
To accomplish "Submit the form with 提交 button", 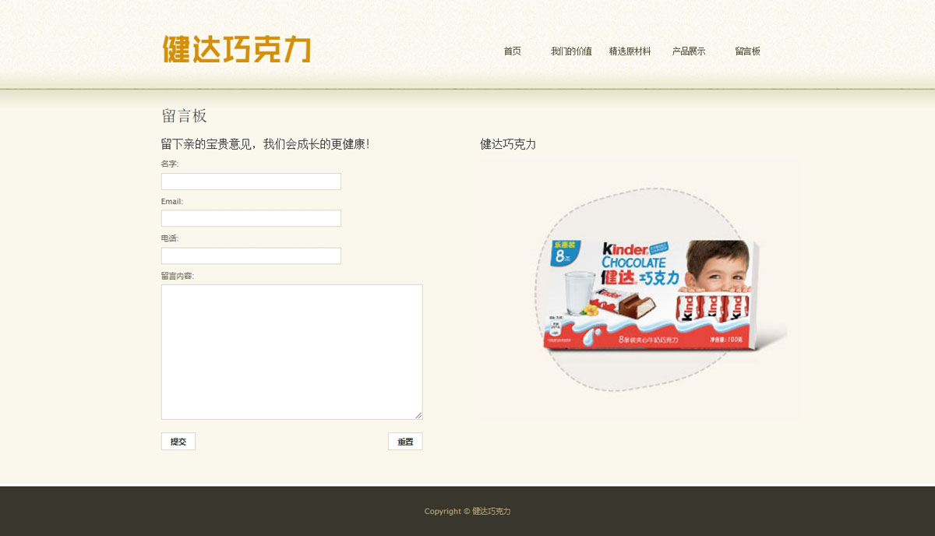I will tap(178, 442).
